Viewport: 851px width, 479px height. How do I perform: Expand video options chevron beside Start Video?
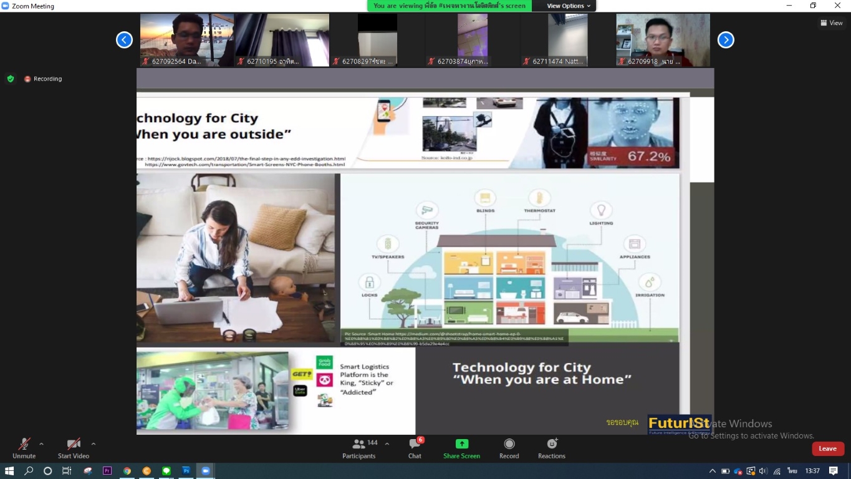point(94,444)
